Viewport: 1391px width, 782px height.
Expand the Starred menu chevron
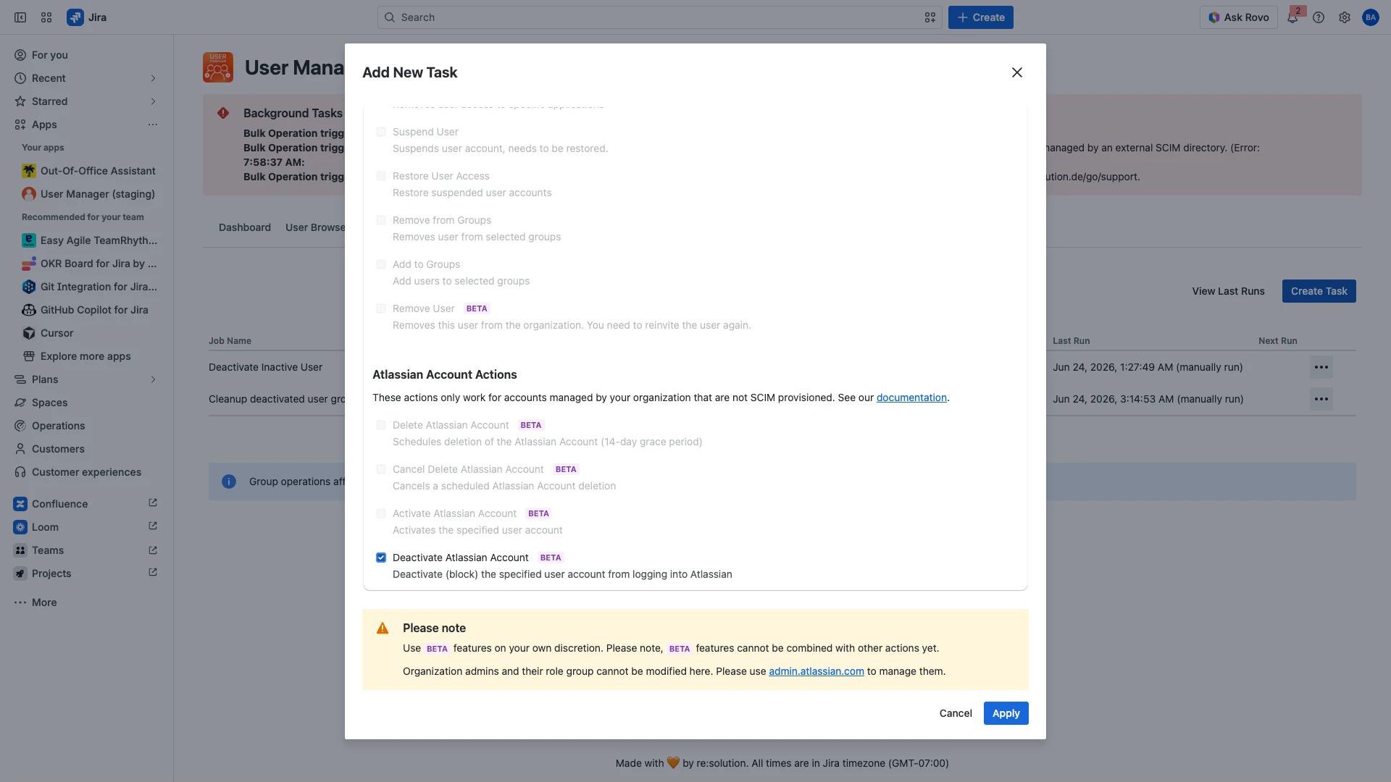coord(153,101)
